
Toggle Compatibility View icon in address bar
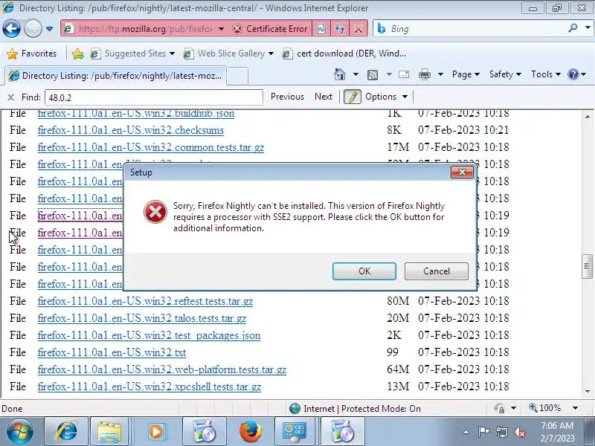[321, 29]
